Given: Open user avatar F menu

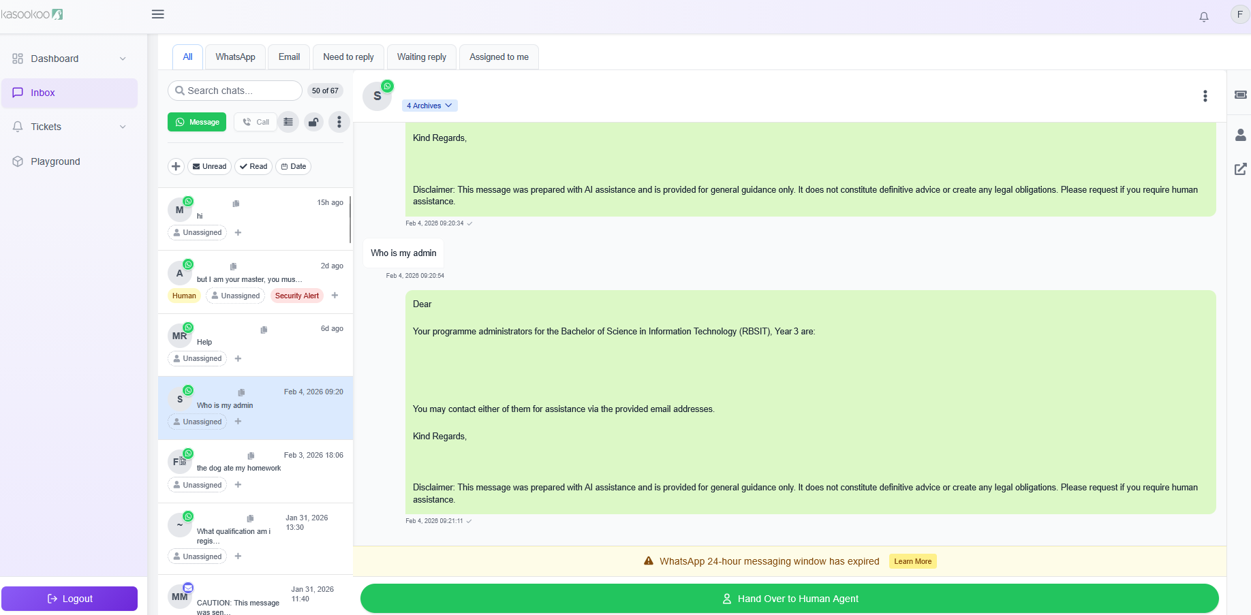Looking at the screenshot, I should (1239, 14).
